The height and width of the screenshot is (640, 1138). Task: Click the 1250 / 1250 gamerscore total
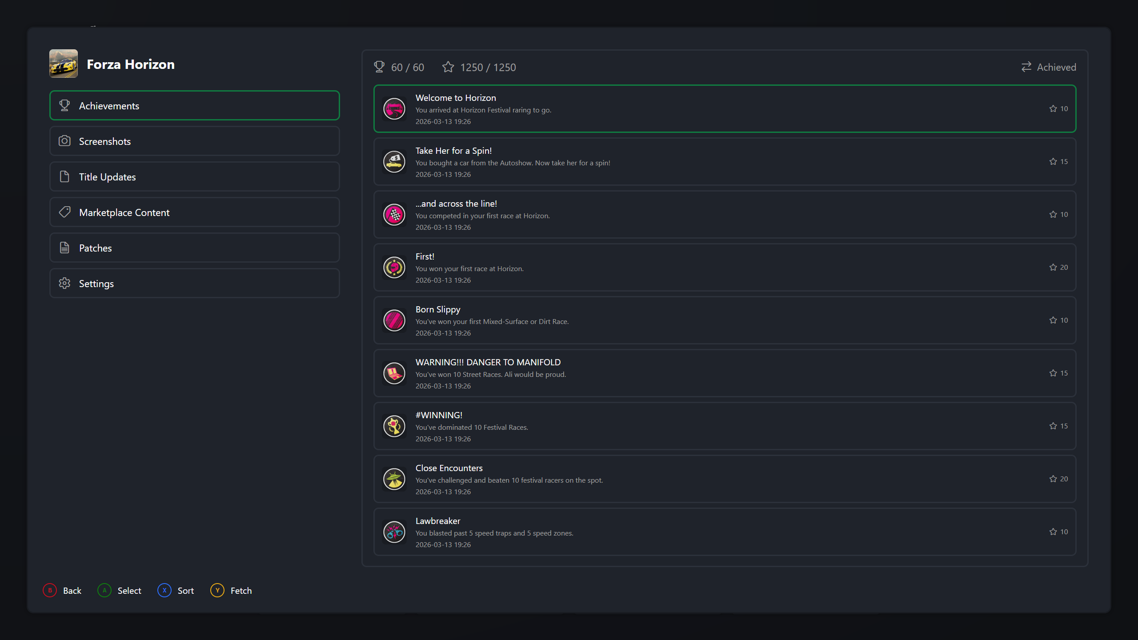488,67
